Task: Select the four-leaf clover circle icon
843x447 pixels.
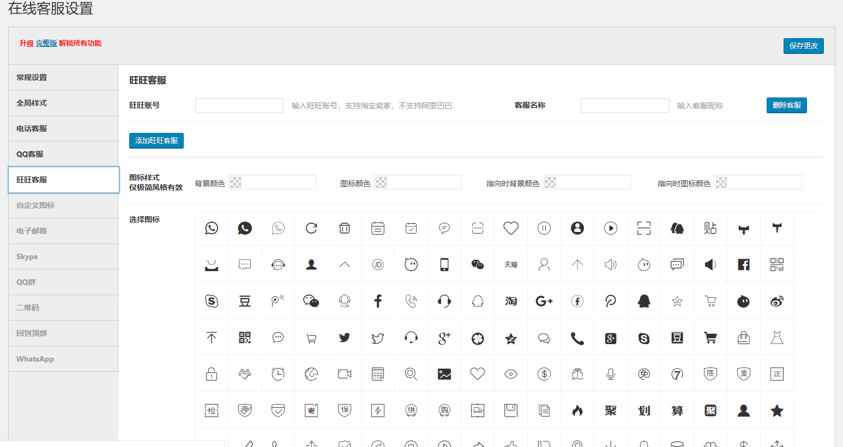Action: click(x=478, y=338)
